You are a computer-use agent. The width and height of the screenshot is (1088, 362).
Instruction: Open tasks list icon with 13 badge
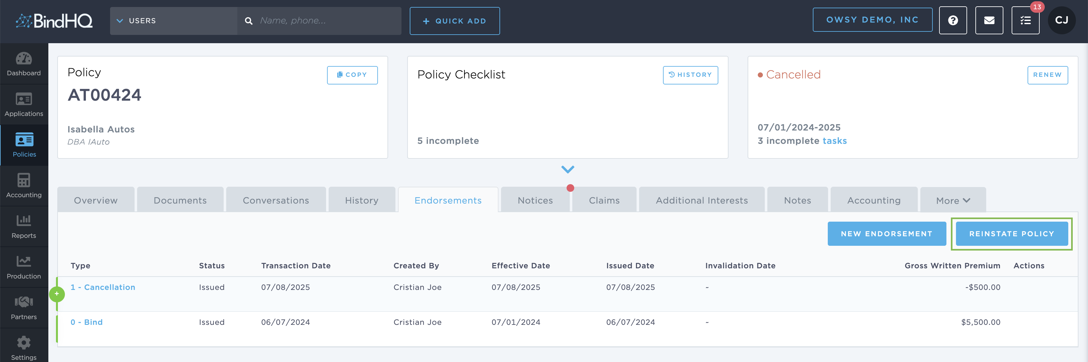click(x=1025, y=21)
